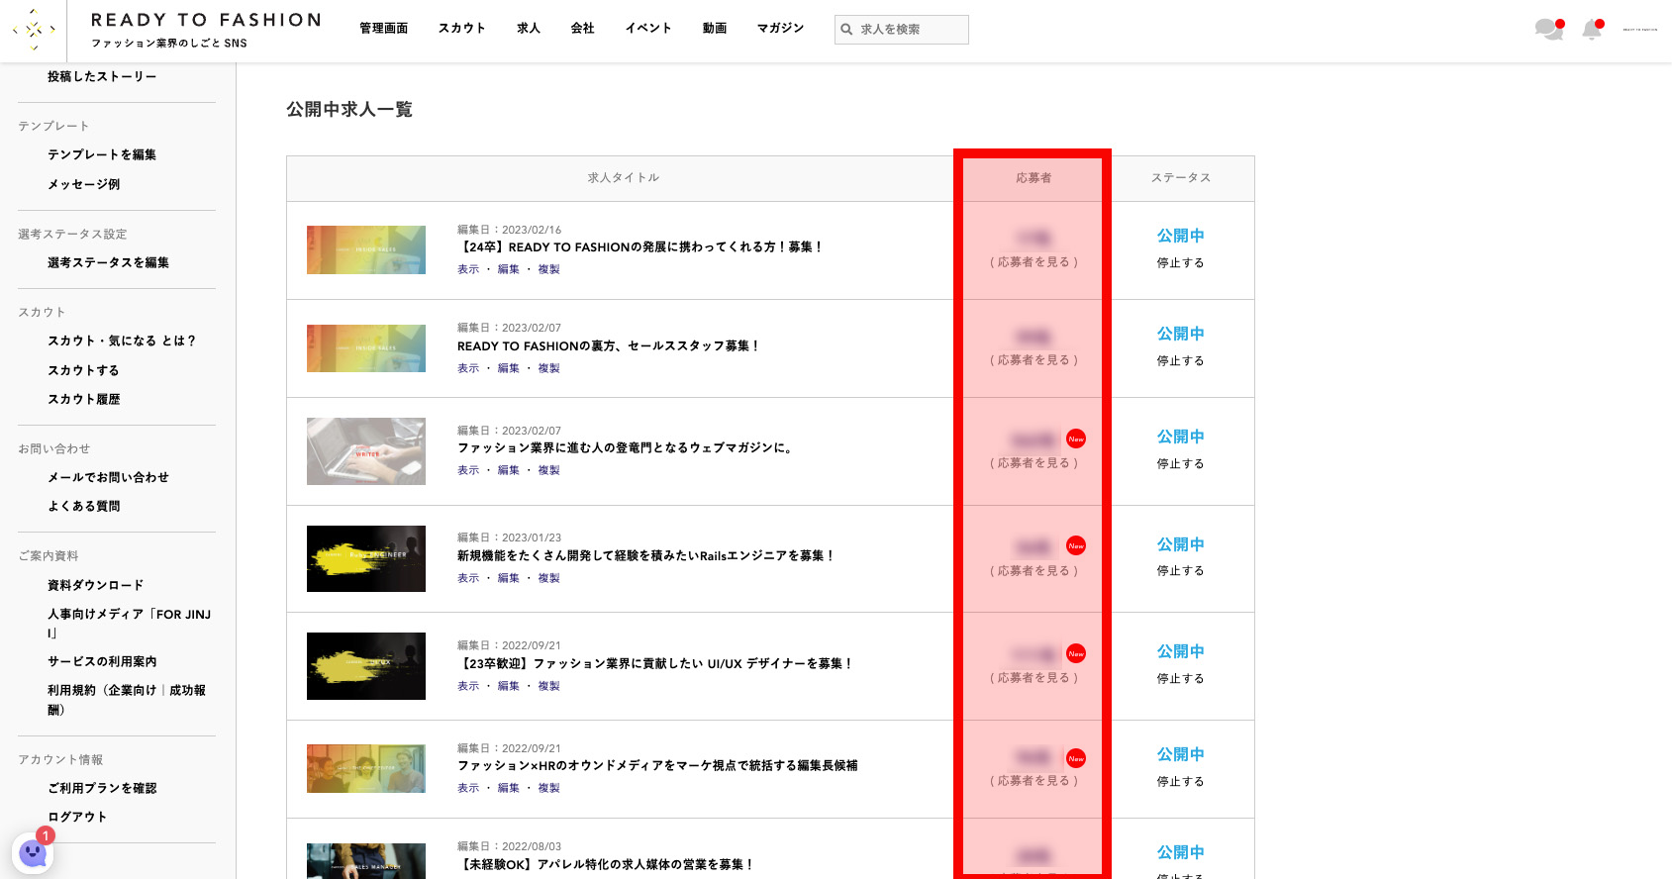Open サービスの利用案内 link
Image resolution: width=1672 pixels, height=879 pixels.
pos(102,661)
